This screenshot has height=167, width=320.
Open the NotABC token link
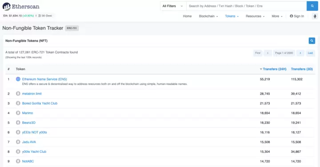pos(28,161)
